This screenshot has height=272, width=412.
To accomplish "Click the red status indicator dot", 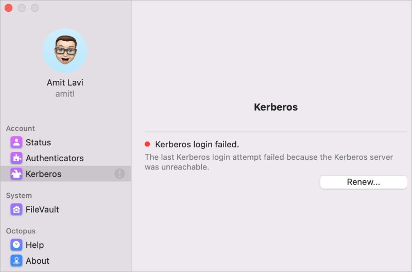I will (147, 144).
